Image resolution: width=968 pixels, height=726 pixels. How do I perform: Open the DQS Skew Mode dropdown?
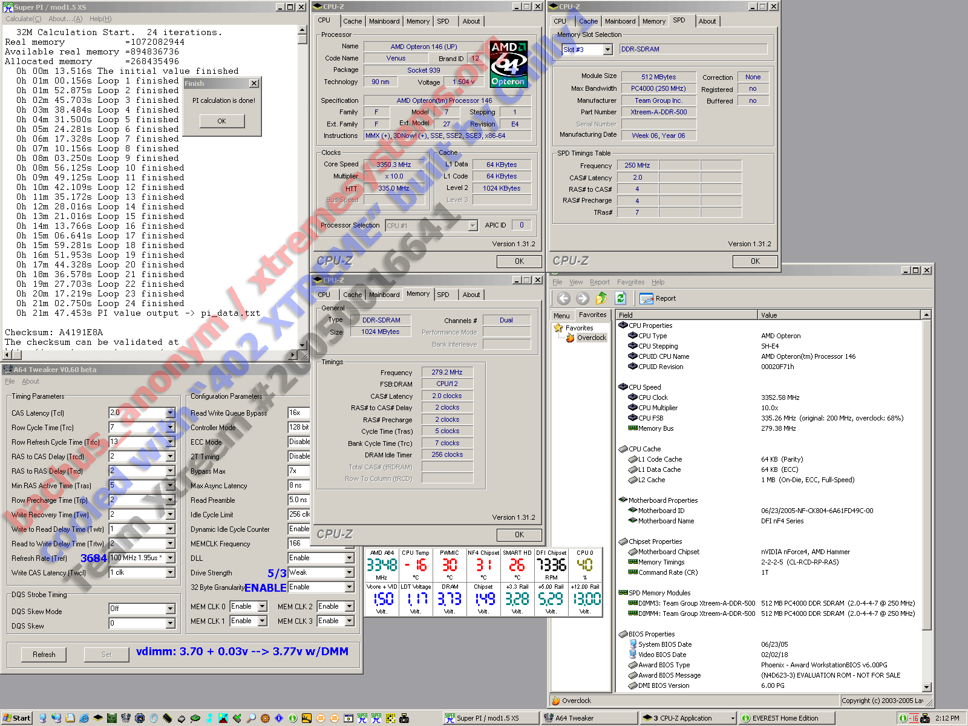[170, 609]
